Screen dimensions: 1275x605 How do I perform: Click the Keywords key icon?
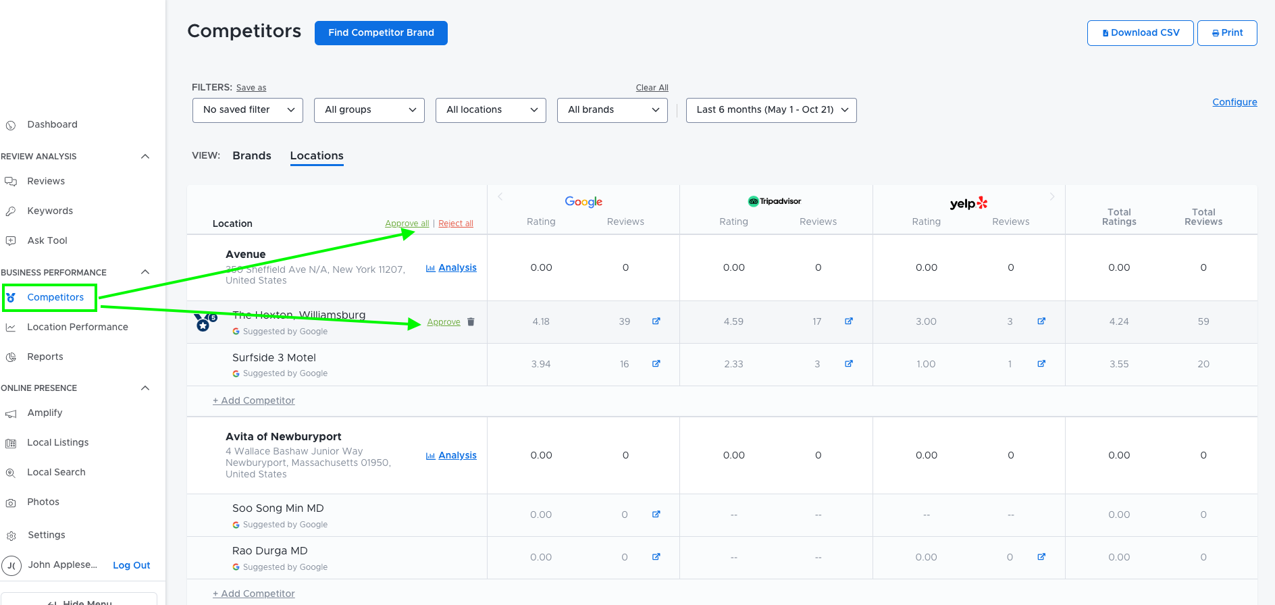[x=11, y=211]
